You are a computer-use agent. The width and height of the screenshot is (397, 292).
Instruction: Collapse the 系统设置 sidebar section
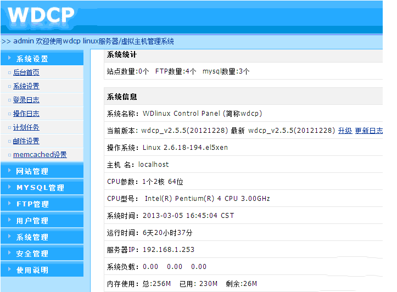32,59
